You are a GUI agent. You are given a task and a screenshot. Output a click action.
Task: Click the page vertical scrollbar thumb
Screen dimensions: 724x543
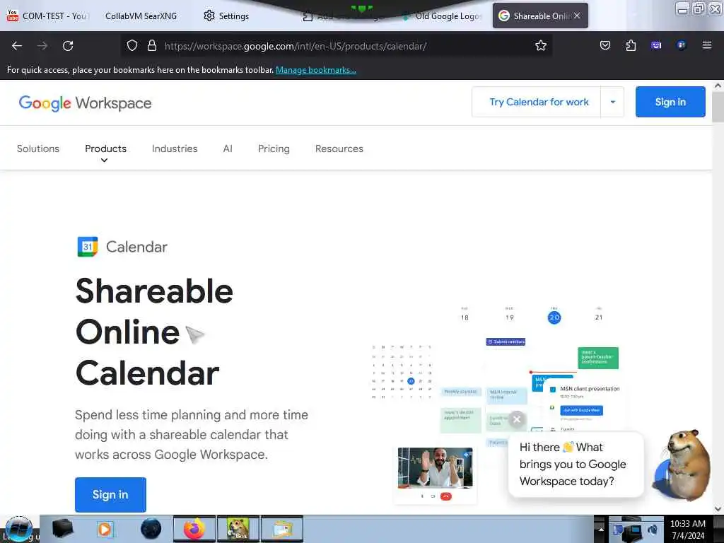718,107
